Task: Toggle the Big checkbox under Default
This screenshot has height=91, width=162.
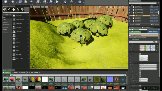Action: 140,54
